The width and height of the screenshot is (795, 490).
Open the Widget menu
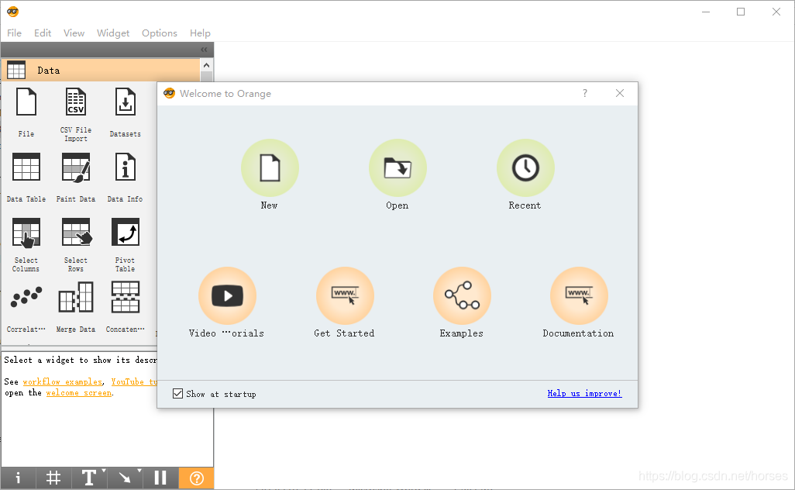[113, 33]
